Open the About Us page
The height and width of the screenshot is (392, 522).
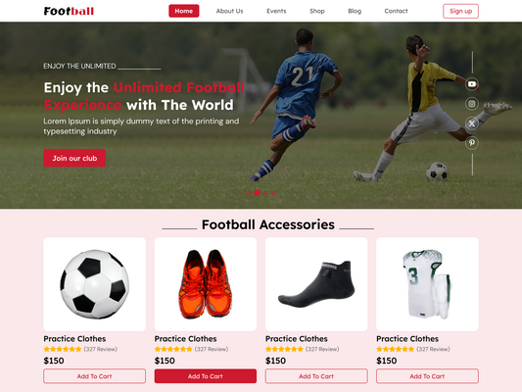230,11
